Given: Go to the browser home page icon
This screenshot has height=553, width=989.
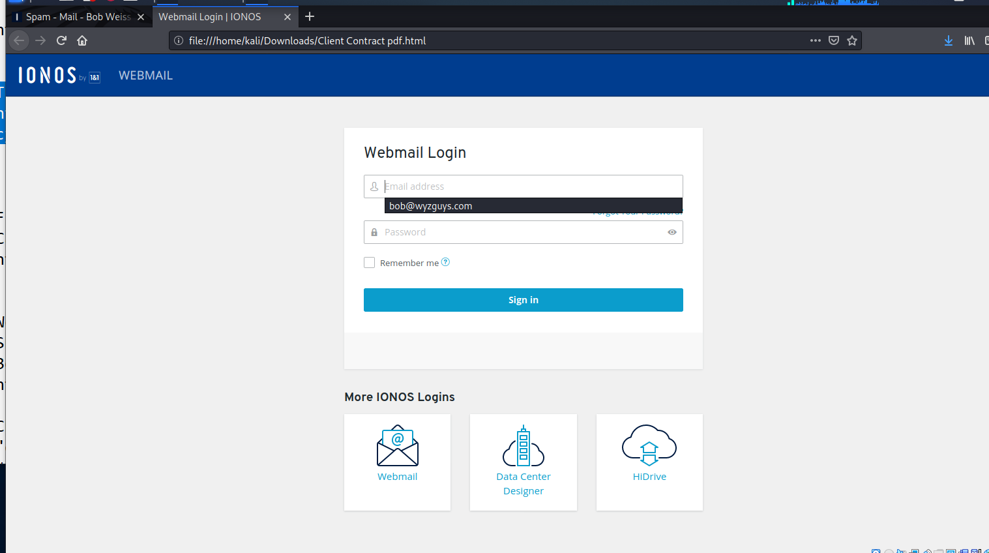Looking at the screenshot, I should pyautogui.click(x=82, y=40).
